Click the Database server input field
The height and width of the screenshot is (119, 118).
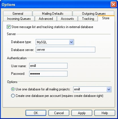(66, 50)
